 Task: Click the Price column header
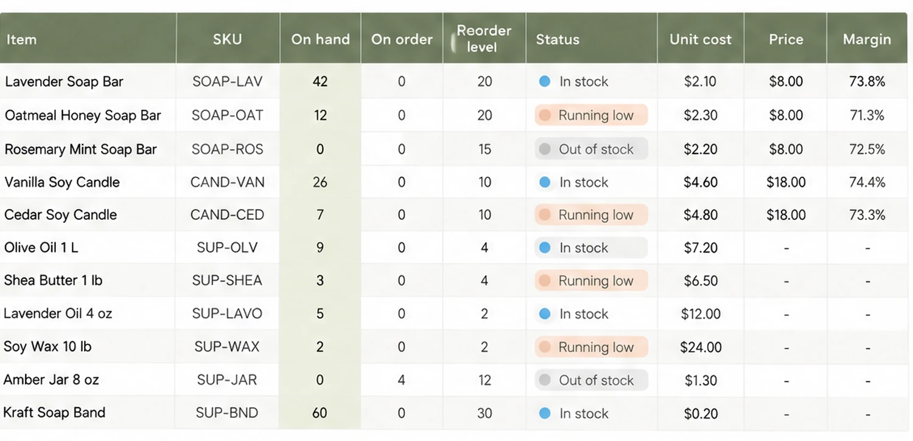pyautogui.click(x=786, y=39)
